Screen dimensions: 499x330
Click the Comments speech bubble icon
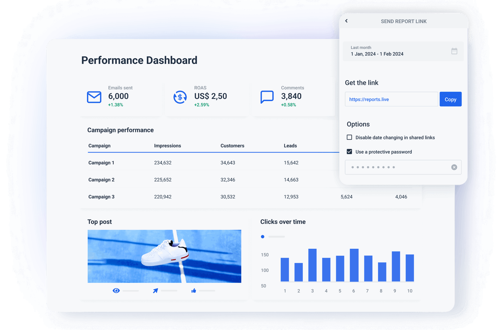(x=267, y=97)
